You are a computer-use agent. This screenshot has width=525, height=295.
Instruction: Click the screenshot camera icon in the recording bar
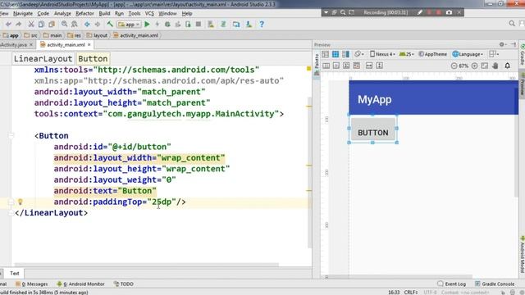click(449, 12)
